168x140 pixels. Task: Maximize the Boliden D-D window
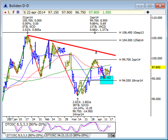tap(150, 6)
